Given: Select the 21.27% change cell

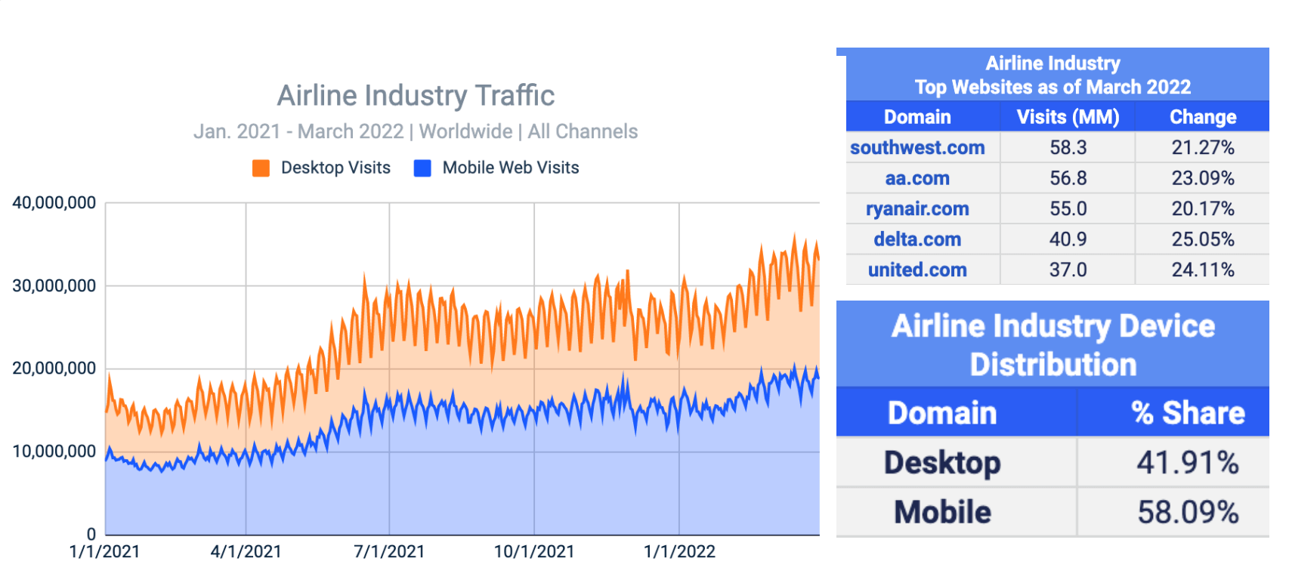Looking at the screenshot, I should pos(1203,147).
